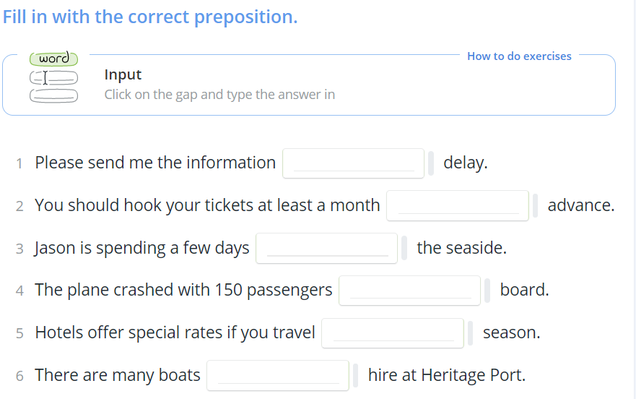Click the Input heading label
The width and height of the screenshot is (636, 399).
point(123,74)
